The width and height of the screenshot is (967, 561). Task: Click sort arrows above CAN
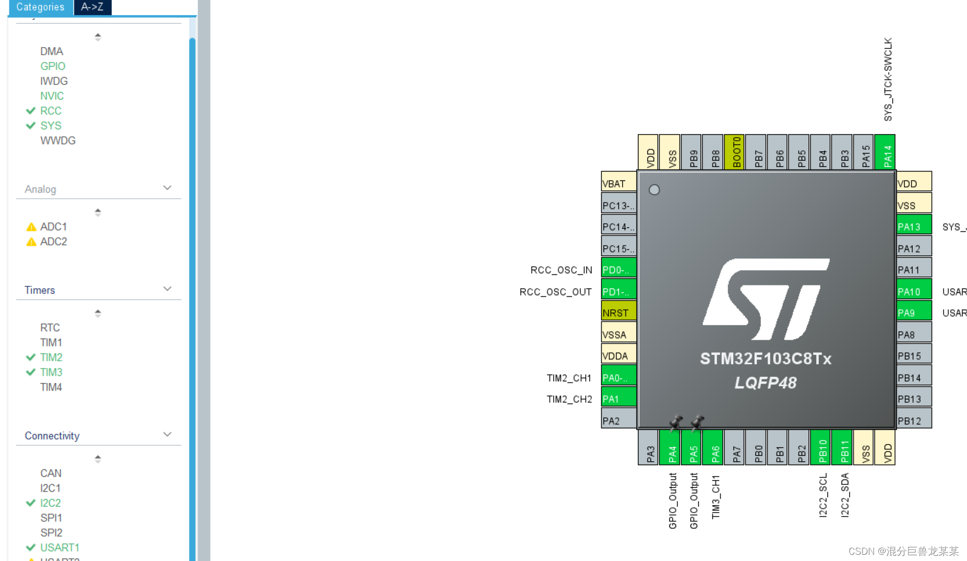[x=98, y=459]
